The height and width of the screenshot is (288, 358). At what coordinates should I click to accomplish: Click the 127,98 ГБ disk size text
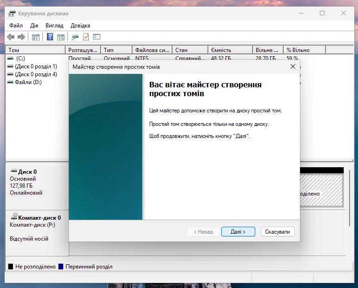pyautogui.click(x=21, y=186)
